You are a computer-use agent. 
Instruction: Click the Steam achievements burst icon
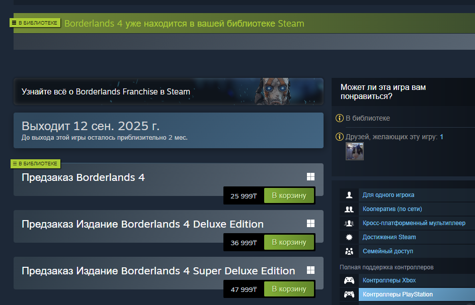pos(349,237)
